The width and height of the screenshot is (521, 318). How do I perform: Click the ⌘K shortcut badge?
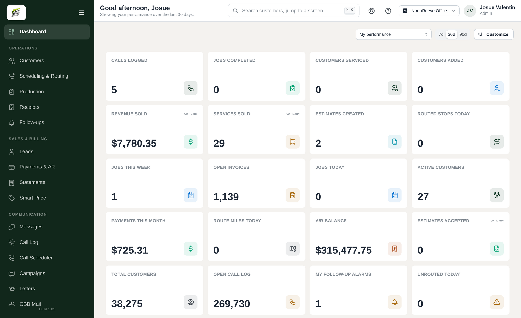pyautogui.click(x=349, y=10)
